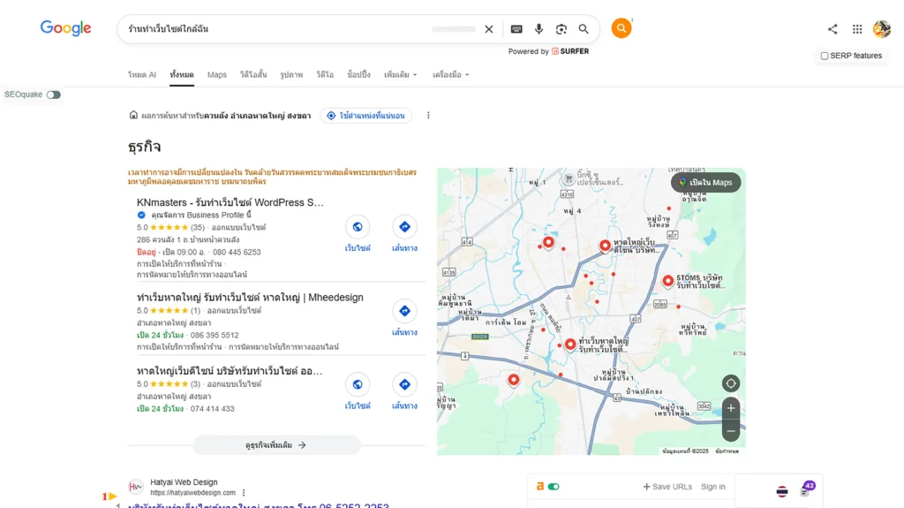Click the Mheedesign directions icon
The height and width of the screenshot is (508, 904).
point(404,311)
